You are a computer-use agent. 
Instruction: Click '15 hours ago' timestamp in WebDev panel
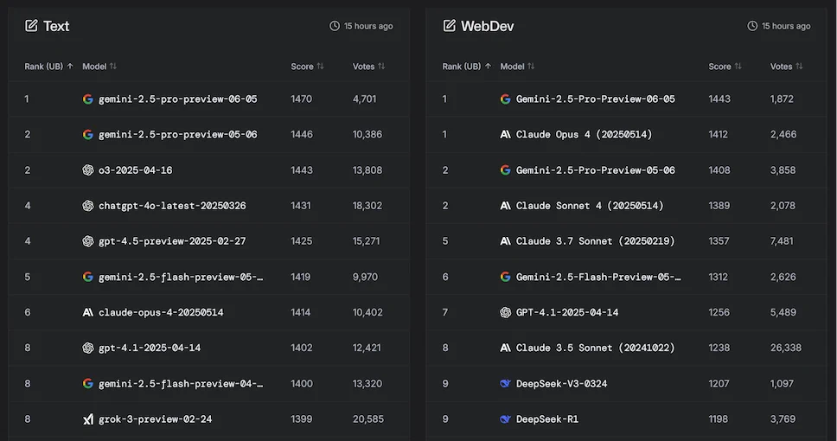786,26
